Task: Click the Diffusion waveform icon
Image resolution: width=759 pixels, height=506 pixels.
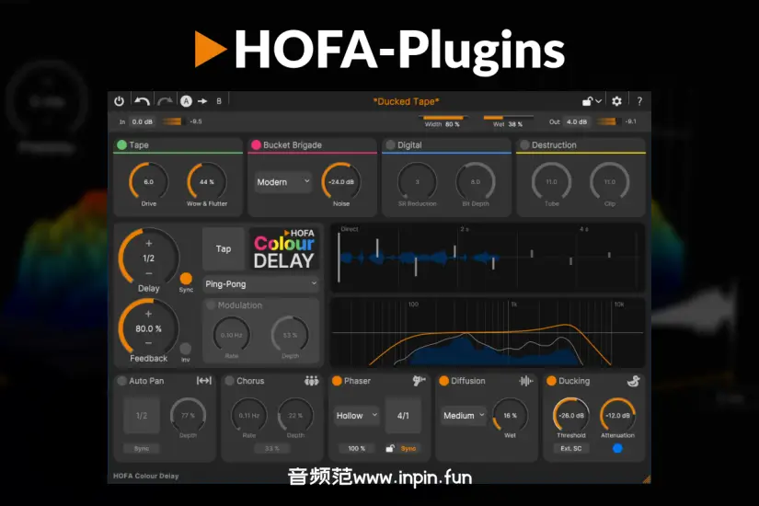Action: [x=525, y=381]
